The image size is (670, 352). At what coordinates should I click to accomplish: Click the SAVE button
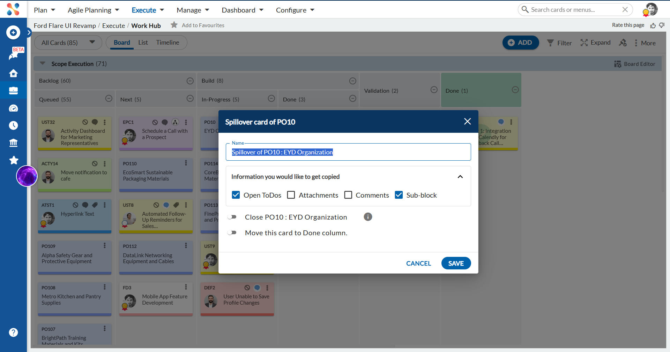point(456,263)
